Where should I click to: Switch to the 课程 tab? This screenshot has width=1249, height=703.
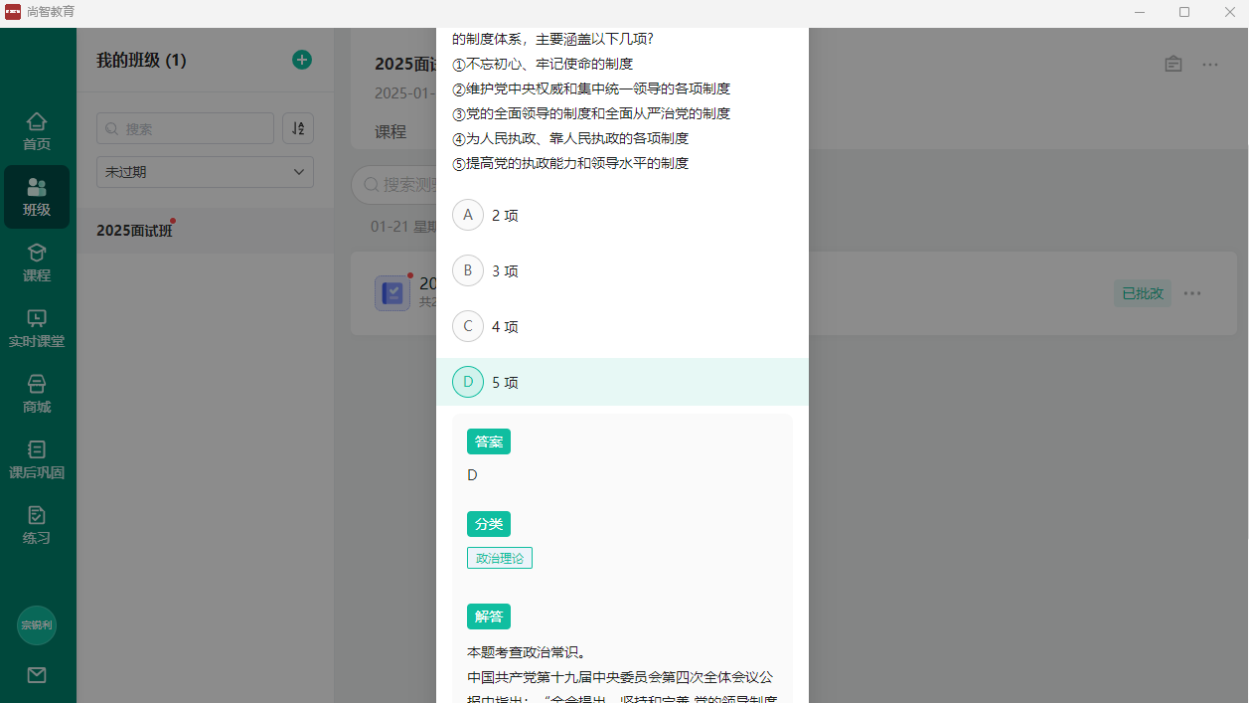[390, 131]
